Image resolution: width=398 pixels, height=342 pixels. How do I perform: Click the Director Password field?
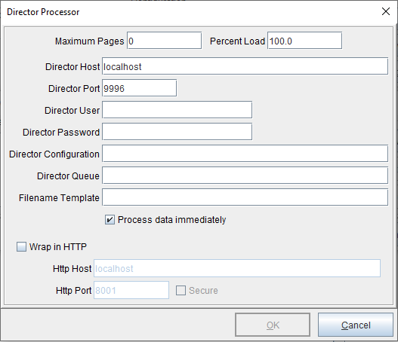(177, 132)
